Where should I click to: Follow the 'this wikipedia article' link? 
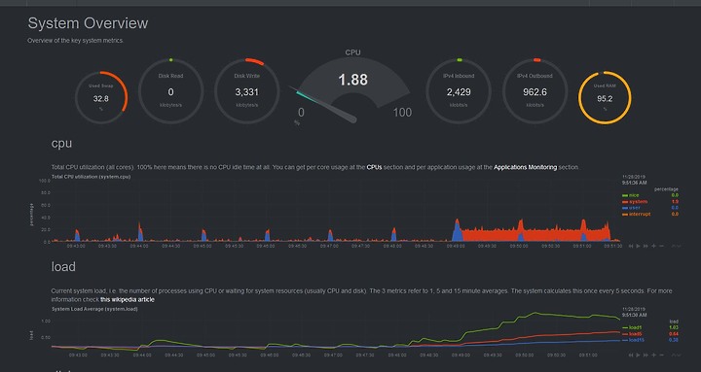(128, 299)
